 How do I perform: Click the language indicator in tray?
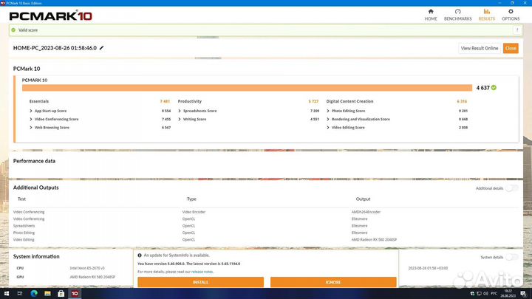[494, 294]
